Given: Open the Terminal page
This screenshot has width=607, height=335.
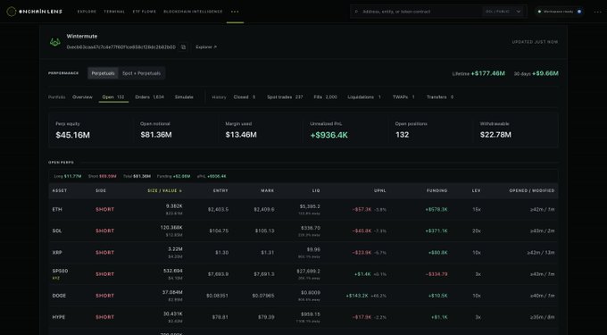Looking at the screenshot, I should (114, 12).
